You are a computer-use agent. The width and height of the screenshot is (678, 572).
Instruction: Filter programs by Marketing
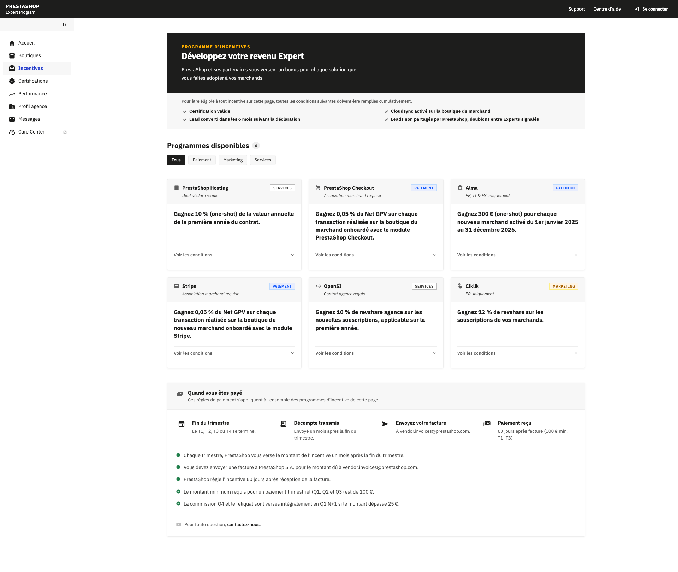(x=233, y=160)
